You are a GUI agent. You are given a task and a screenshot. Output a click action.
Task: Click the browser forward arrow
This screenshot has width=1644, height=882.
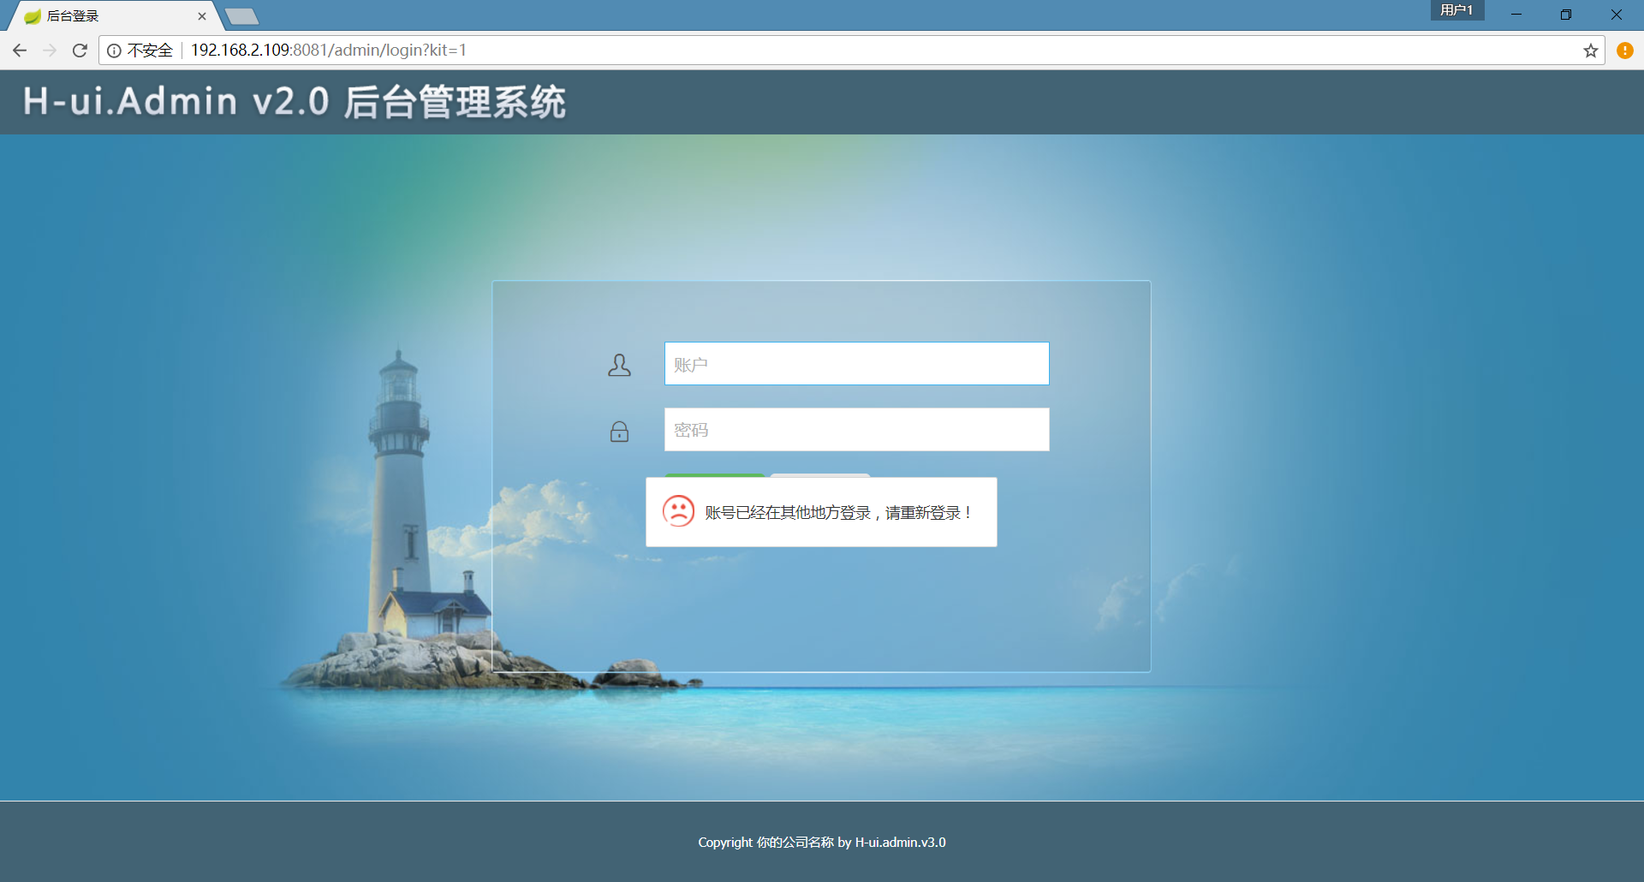(50, 51)
